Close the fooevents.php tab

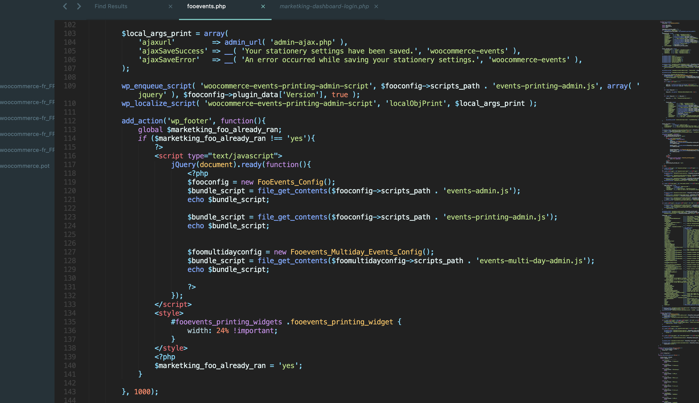click(x=263, y=6)
